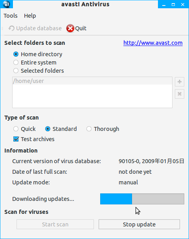Select the /home/user folder entry
Screen dimensions: 189x239
[x=92, y=81]
